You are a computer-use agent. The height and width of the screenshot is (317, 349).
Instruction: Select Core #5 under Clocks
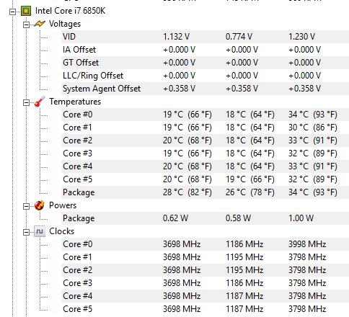pyautogui.click(x=205, y=309)
